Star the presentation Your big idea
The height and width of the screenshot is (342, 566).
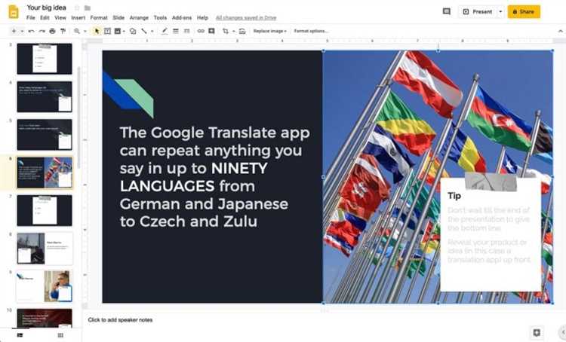(x=77, y=8)
